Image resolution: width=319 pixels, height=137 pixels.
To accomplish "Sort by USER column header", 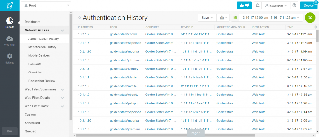I will [113, 27].
